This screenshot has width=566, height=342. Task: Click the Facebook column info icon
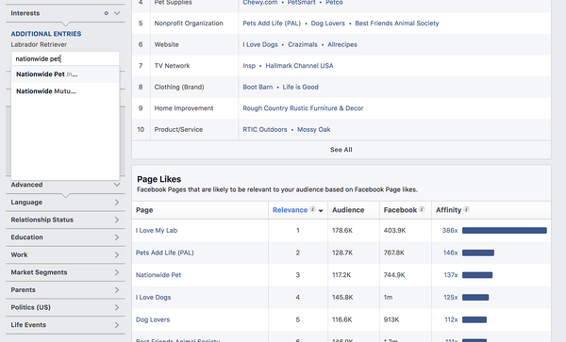422,209
